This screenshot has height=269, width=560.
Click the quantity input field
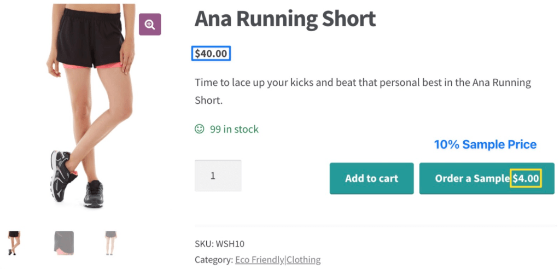tap(218, 176)
